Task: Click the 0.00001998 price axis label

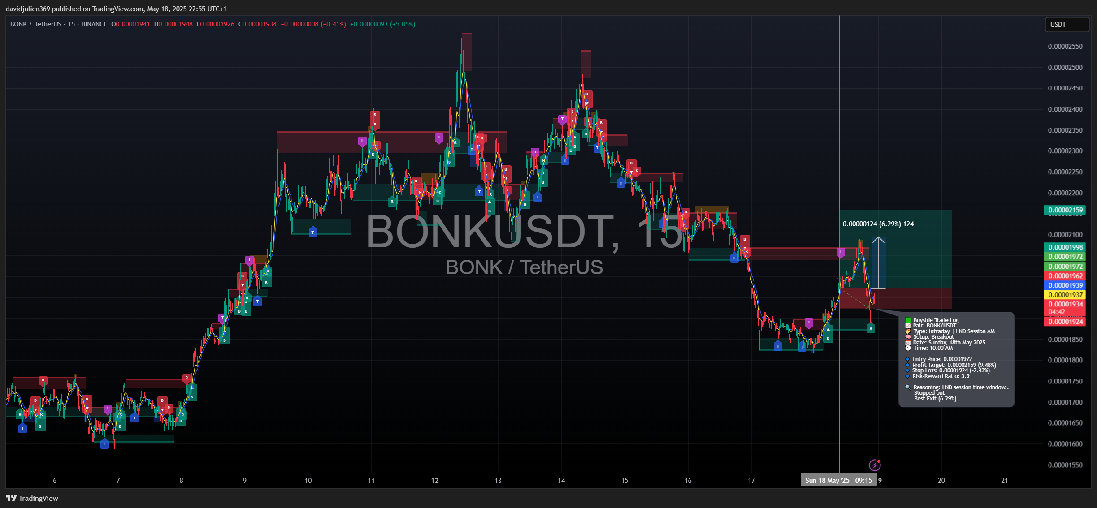Action: 1065,247
